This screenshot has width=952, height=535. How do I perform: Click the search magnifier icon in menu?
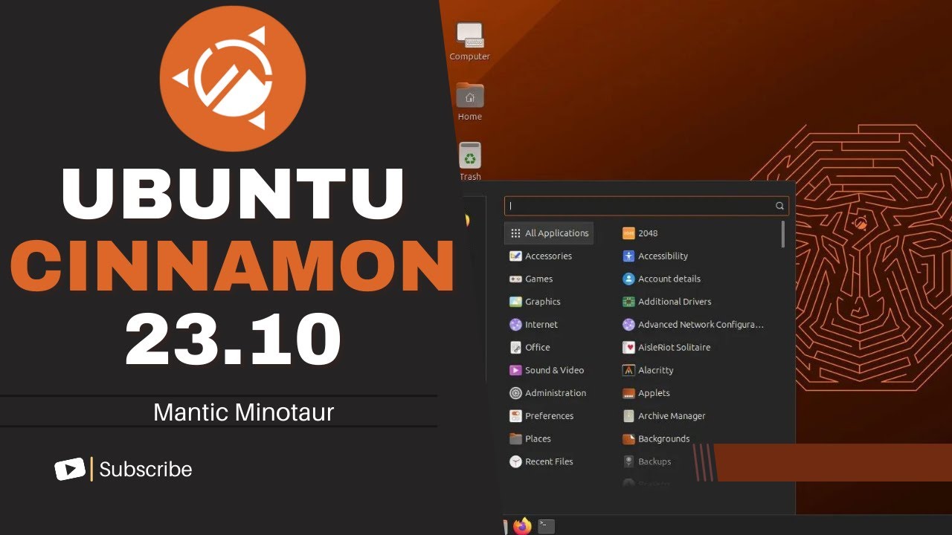pyautogui.click(x=779, y=206)
